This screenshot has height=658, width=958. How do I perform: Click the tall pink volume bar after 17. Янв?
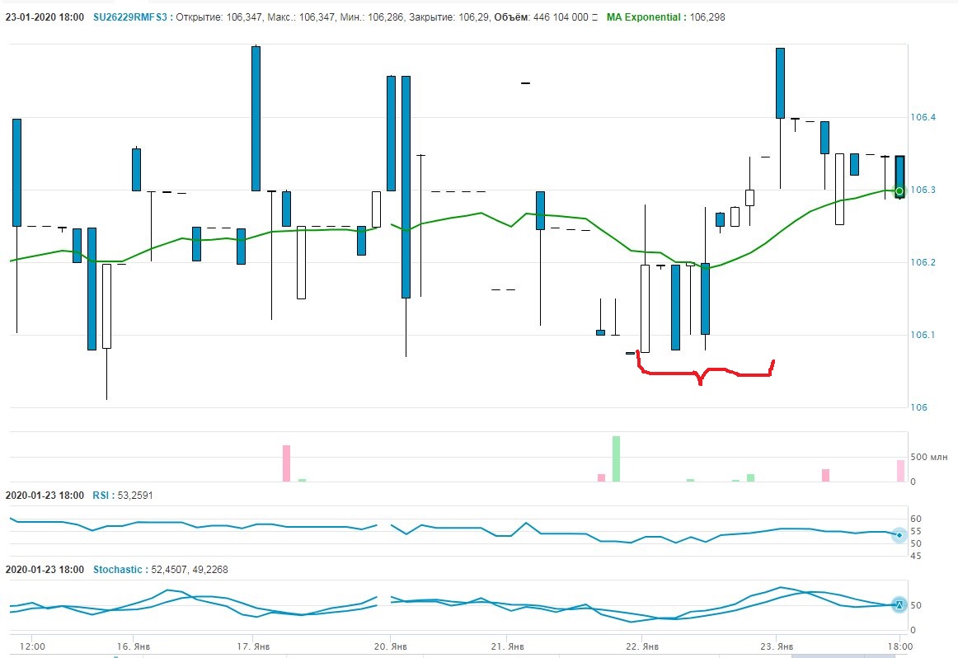(x=286, y=463)
